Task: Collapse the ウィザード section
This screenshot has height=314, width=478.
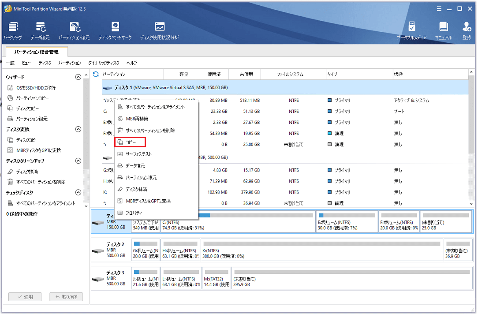Action: point(78,77)
